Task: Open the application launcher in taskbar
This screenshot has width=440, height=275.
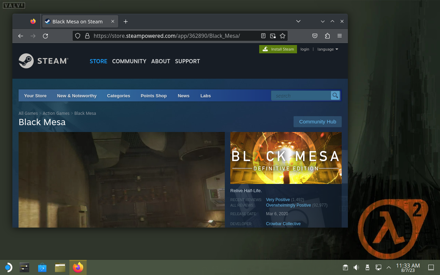Action: (8, 267)
